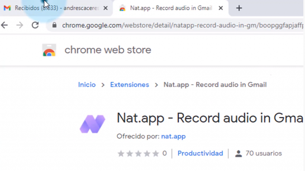Open a new browser tab

click(x=239, y=8)
